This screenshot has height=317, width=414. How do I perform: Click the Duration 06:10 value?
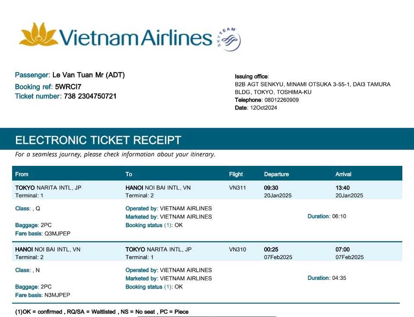[339, 216]
